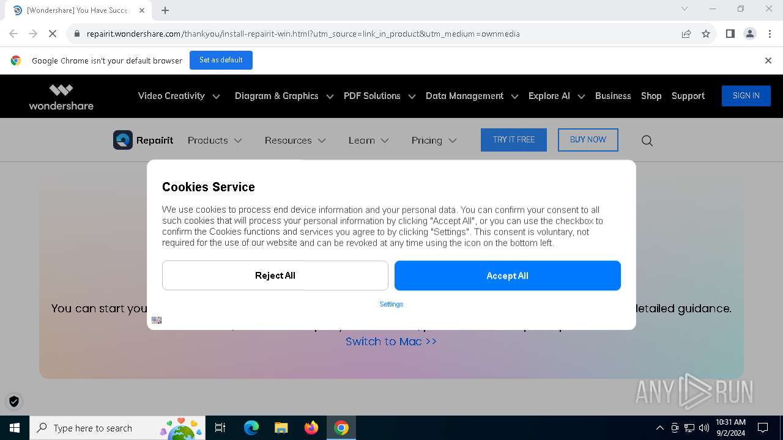Viewport: 783px width, 440px height.
Task: Expand Data Management menu
Action: point(472,96)
